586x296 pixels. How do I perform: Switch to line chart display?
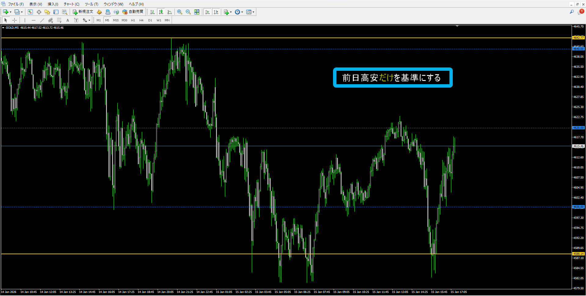point(170,12)
